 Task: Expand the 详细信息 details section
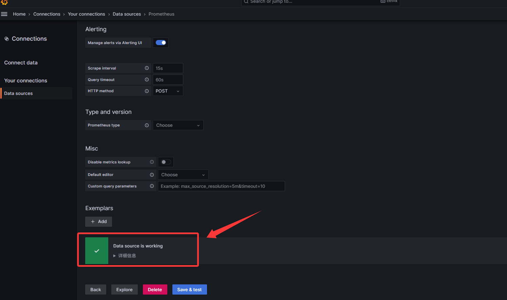click(x=125, y=256)
